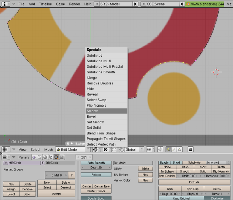Viewport: 233px width, 200px height.
Task: Delete the SCE:Scene with X button
Action: 182,4
